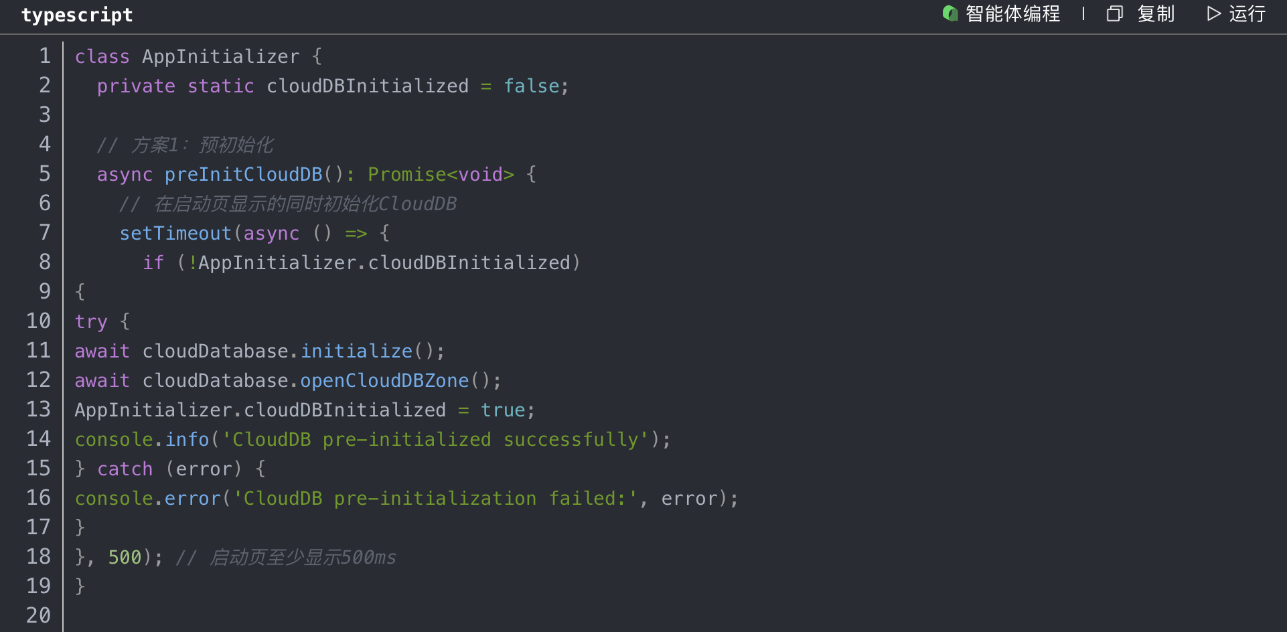Click line number 20 in gutter

[39, 615]
